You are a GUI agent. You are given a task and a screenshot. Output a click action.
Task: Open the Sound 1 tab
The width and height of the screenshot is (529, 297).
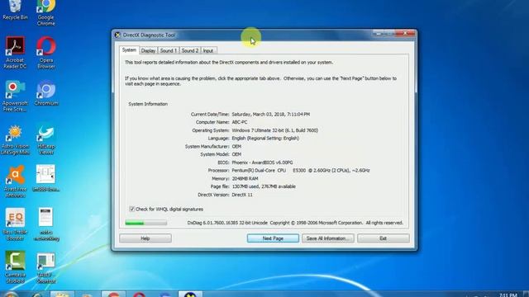click(169, 50)
